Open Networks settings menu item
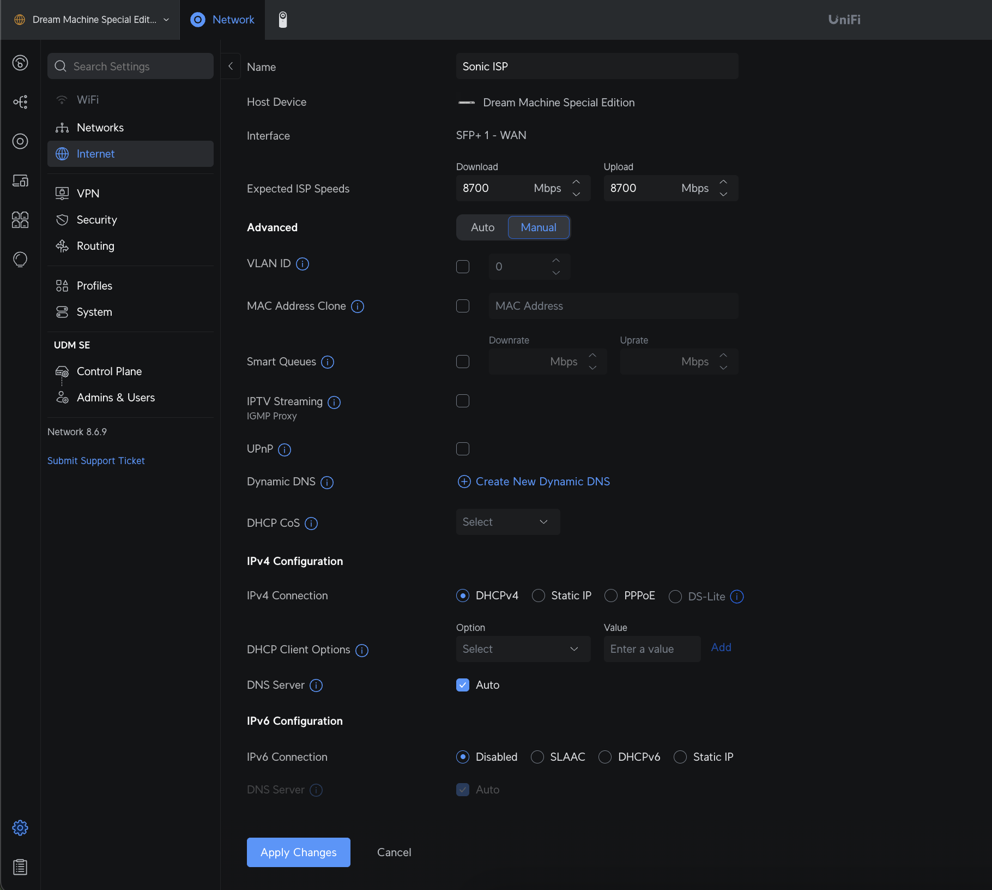 point(130,128)
